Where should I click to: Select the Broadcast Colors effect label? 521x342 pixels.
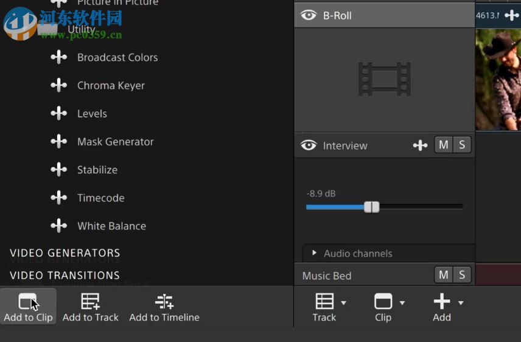click(117, 57)
